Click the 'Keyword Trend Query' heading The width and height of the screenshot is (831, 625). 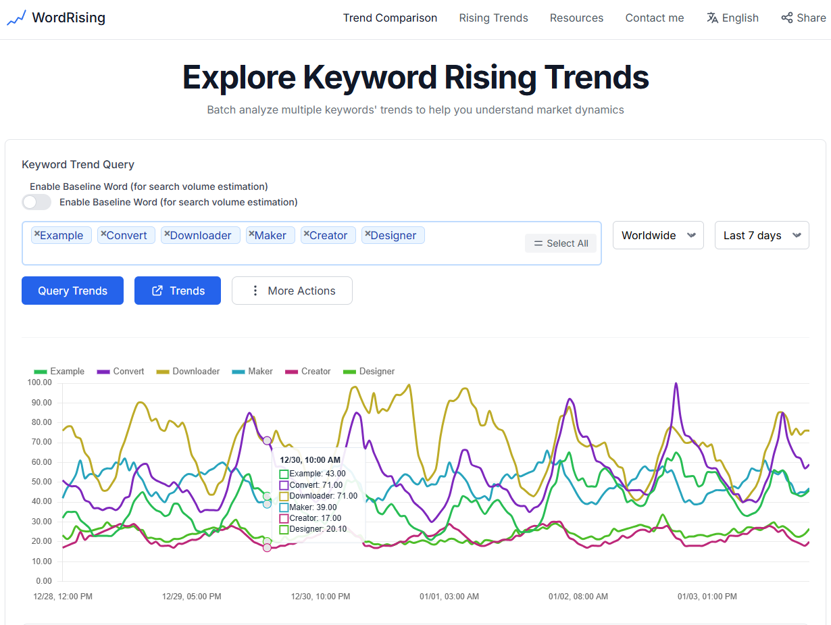pos(78,164)
